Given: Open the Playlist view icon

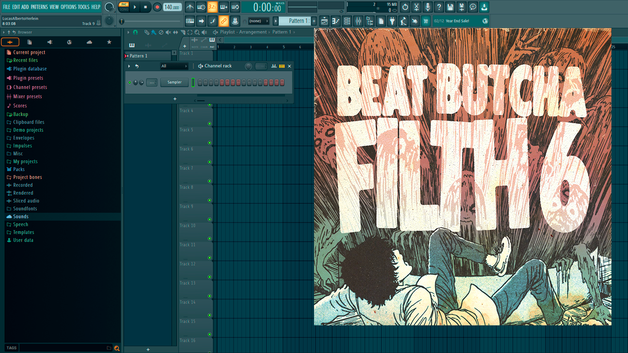Looking at the screenshot, I should 325,21.
